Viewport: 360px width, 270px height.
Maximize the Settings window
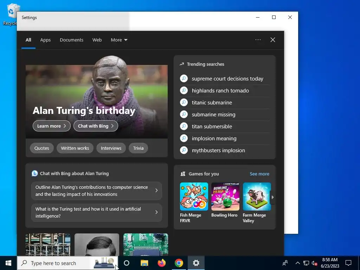(x=274, y=17)
